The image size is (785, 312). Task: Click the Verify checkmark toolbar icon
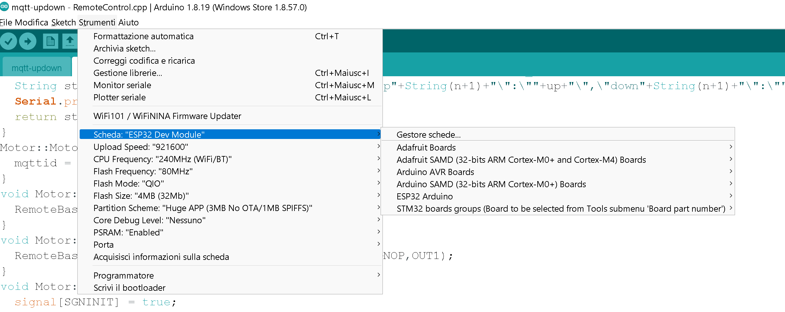[8, 41]
